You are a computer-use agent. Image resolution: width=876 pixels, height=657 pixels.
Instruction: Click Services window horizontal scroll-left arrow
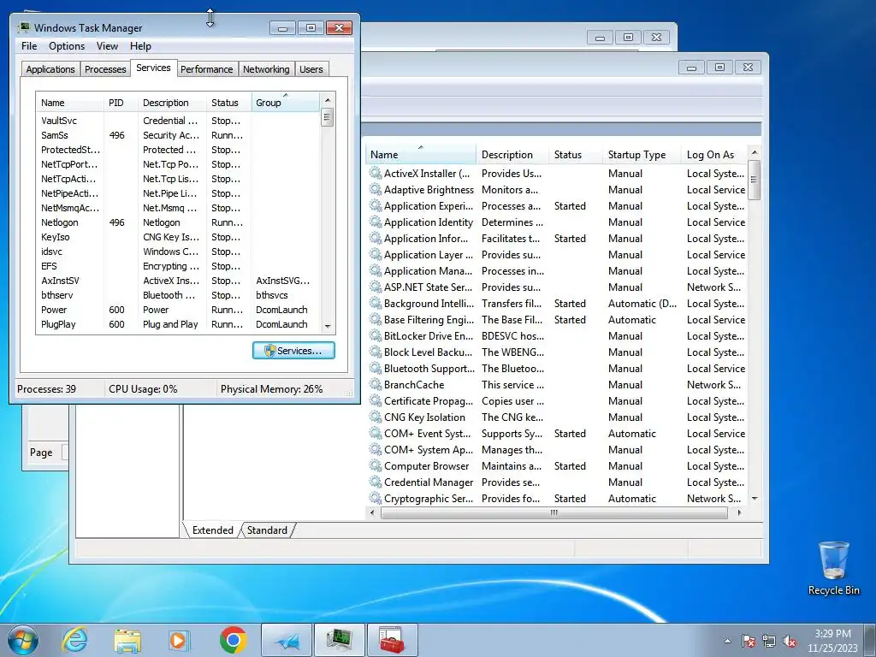tap(373, 512)
